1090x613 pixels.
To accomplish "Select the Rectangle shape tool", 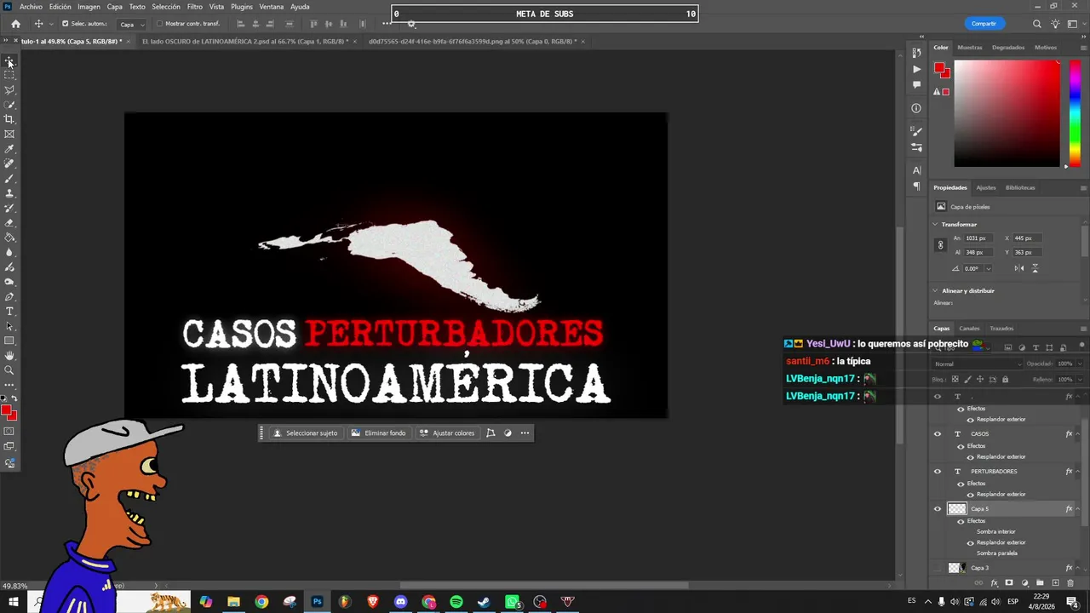I will (9, 341).
